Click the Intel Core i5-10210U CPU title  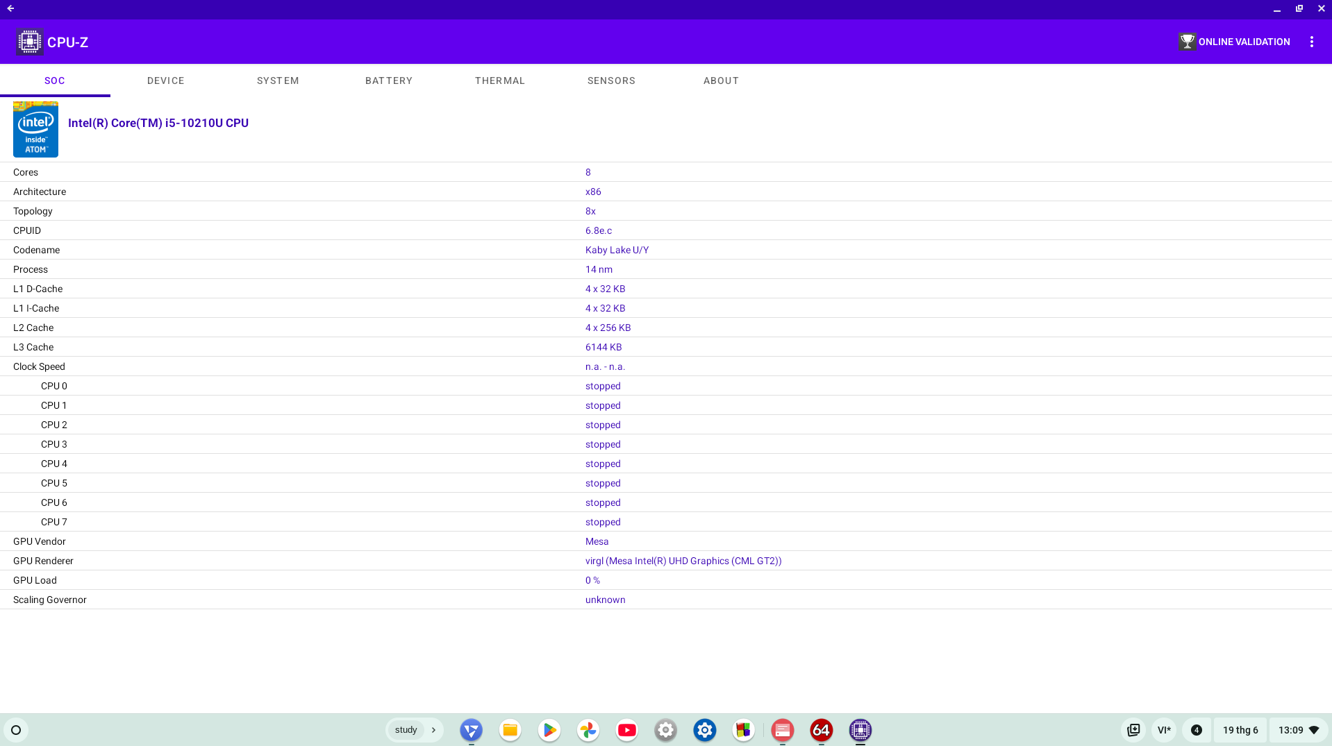point(158,123)
